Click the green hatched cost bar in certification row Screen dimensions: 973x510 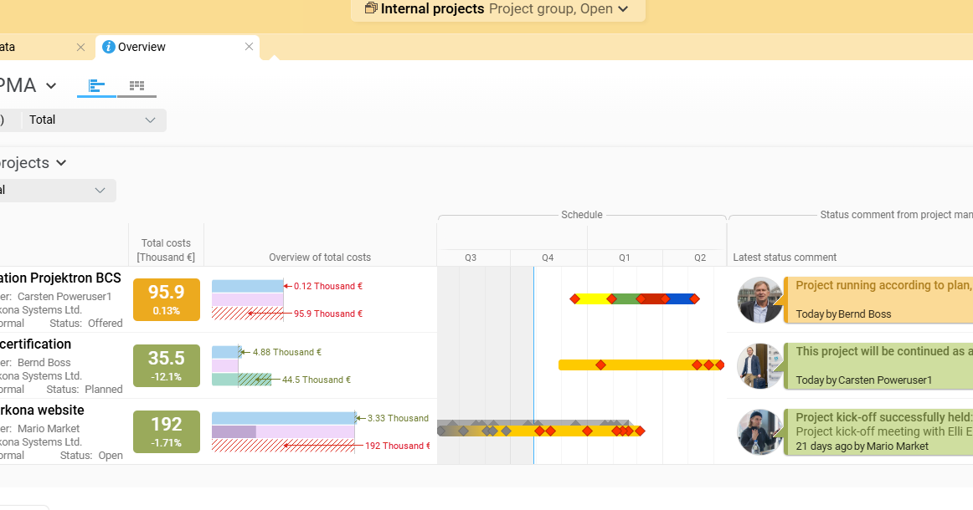click(255, 380)
